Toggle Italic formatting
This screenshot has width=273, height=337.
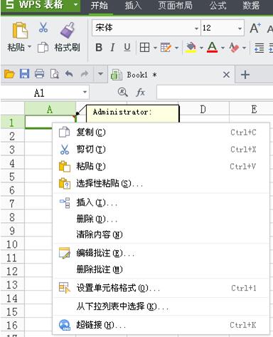coord(113,48)
